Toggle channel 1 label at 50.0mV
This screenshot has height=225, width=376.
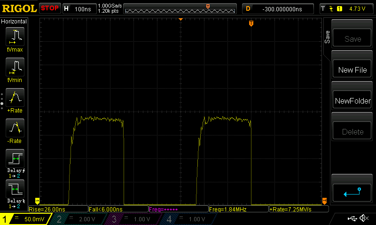click(x=25, y=219)
